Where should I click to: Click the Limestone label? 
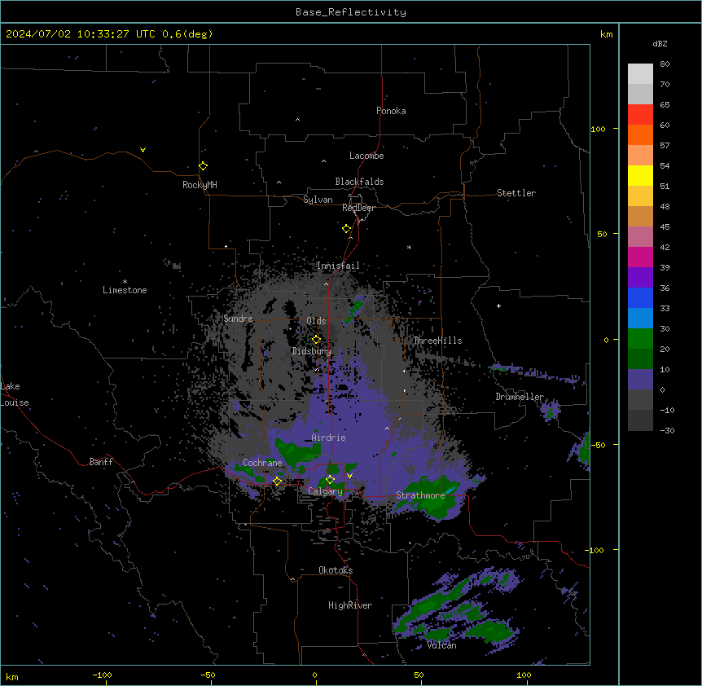click(x=125, y=290)
